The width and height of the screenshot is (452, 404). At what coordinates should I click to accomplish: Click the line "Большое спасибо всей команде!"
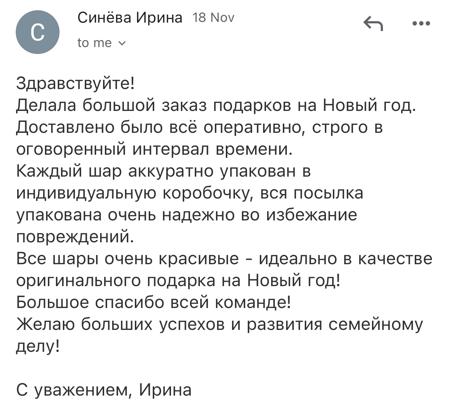click(154, 303)
